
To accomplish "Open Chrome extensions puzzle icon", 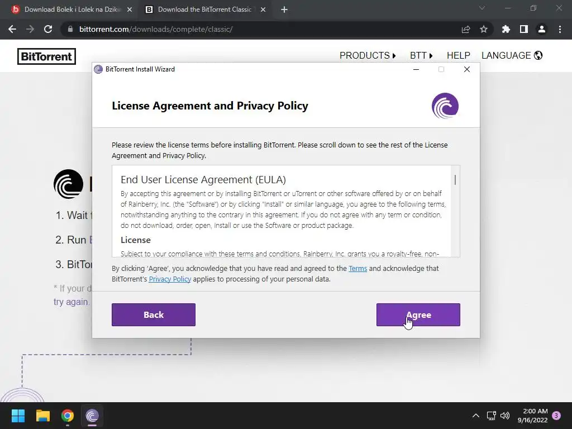I will (506, 29).
